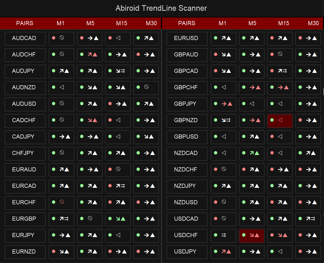Image resolution: width=324 pixels, height=263 pixels.
Task: Click the USDCAD M30 signal cell
Action: 308,219
